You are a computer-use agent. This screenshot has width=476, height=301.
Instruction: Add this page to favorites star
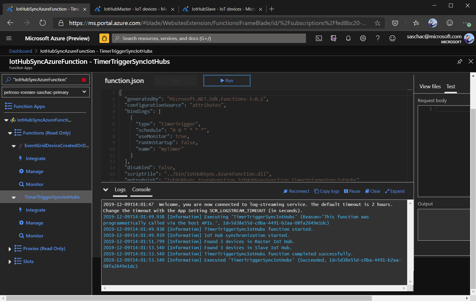377,23
